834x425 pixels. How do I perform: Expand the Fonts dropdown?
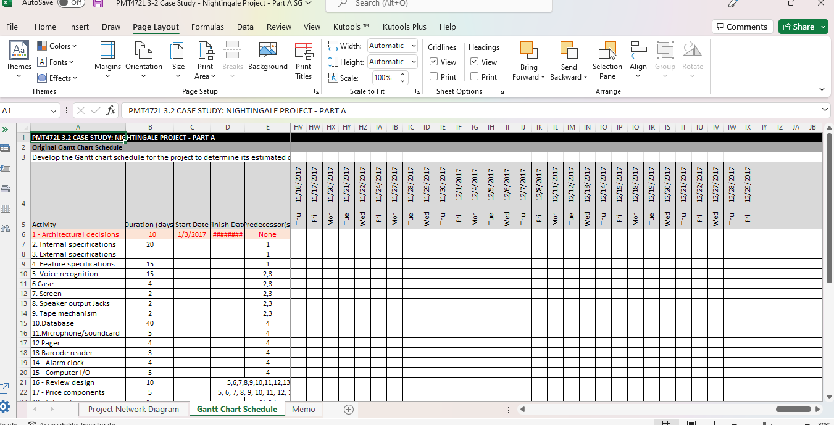pyautogui.click(x=56, y=62)
